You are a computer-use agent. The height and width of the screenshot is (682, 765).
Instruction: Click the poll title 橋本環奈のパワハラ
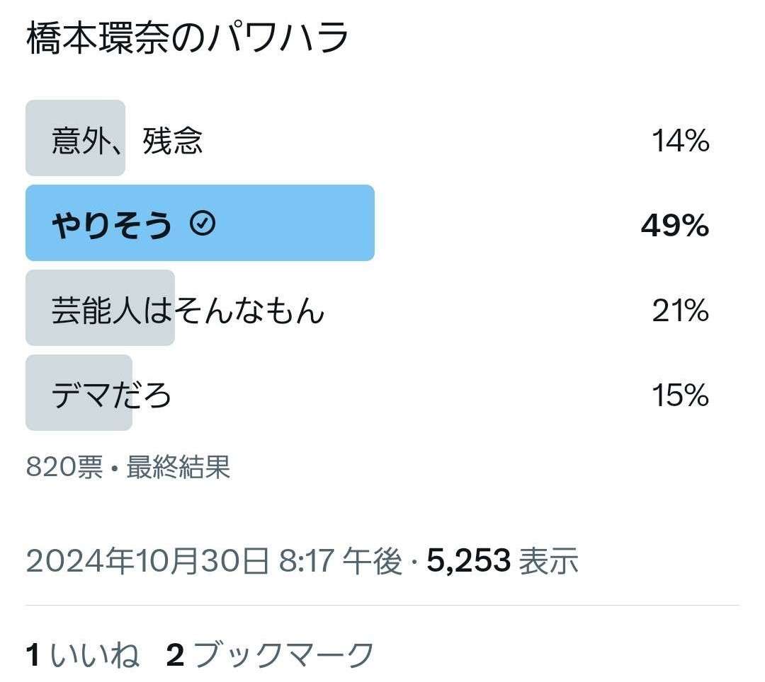click(x=187, y=38)
